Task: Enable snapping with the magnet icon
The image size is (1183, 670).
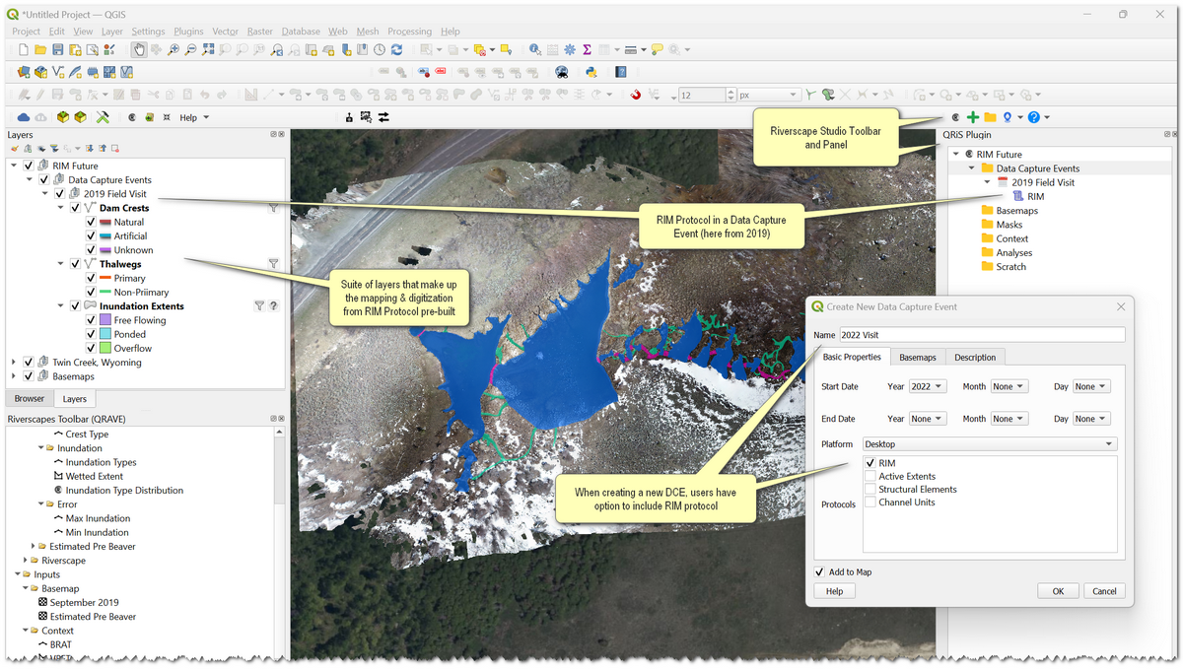Action: [636, 95]
